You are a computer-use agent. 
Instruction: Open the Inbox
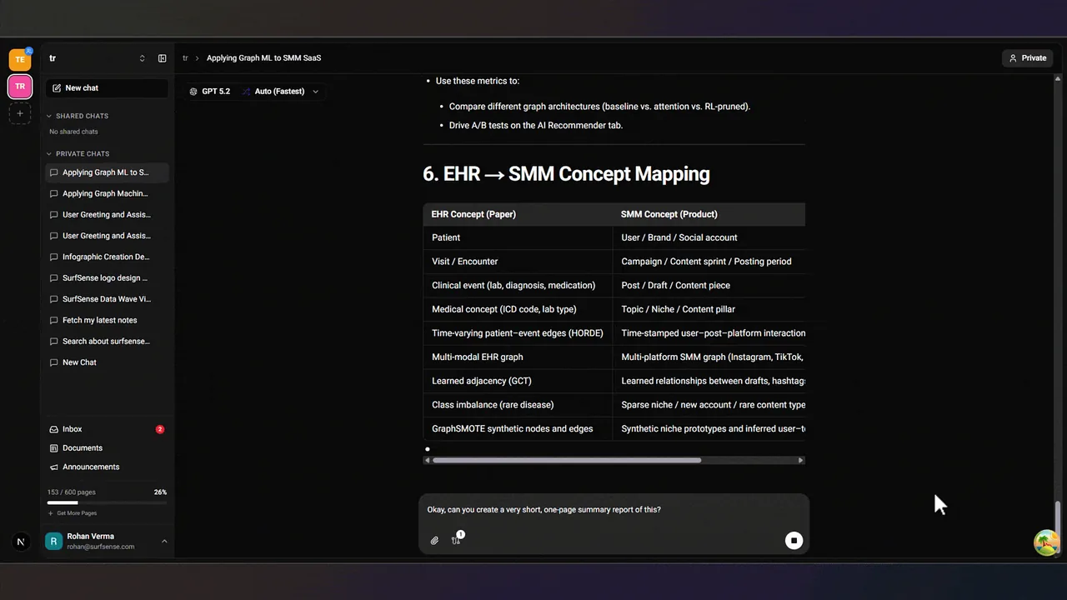tap(108, 429)
